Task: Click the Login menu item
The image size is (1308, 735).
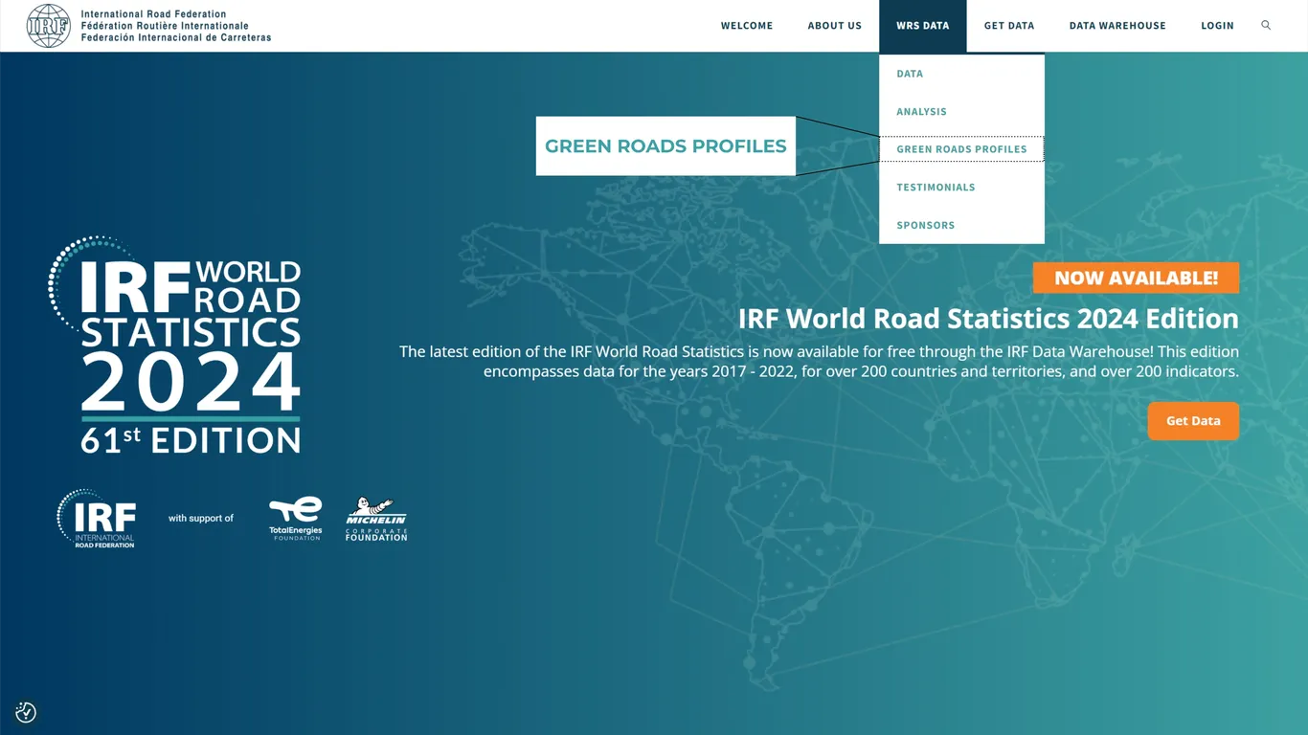Action: [x=1217, y=26]
